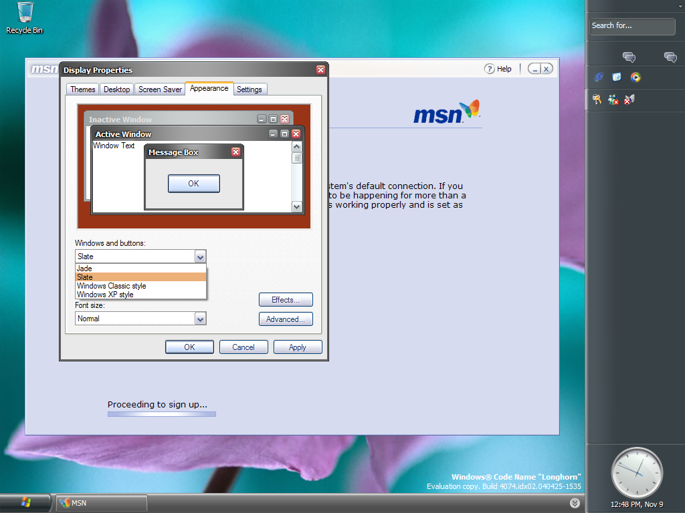Launch Internet Explorer from the sidebar

598,77
